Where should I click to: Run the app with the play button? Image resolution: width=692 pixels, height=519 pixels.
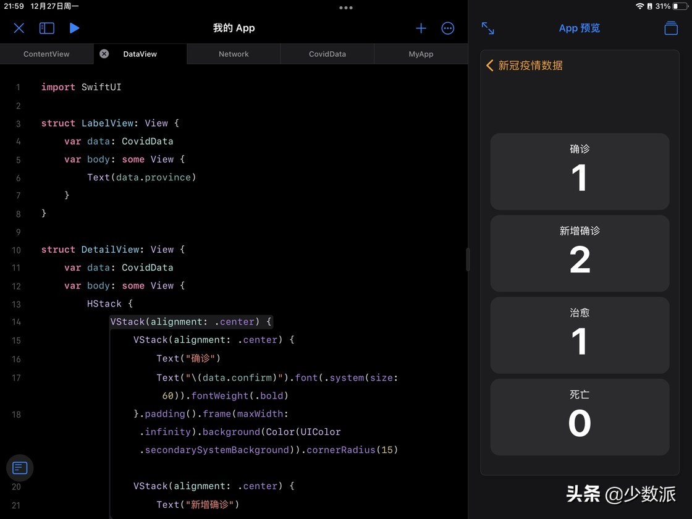(x=74, y=28)
